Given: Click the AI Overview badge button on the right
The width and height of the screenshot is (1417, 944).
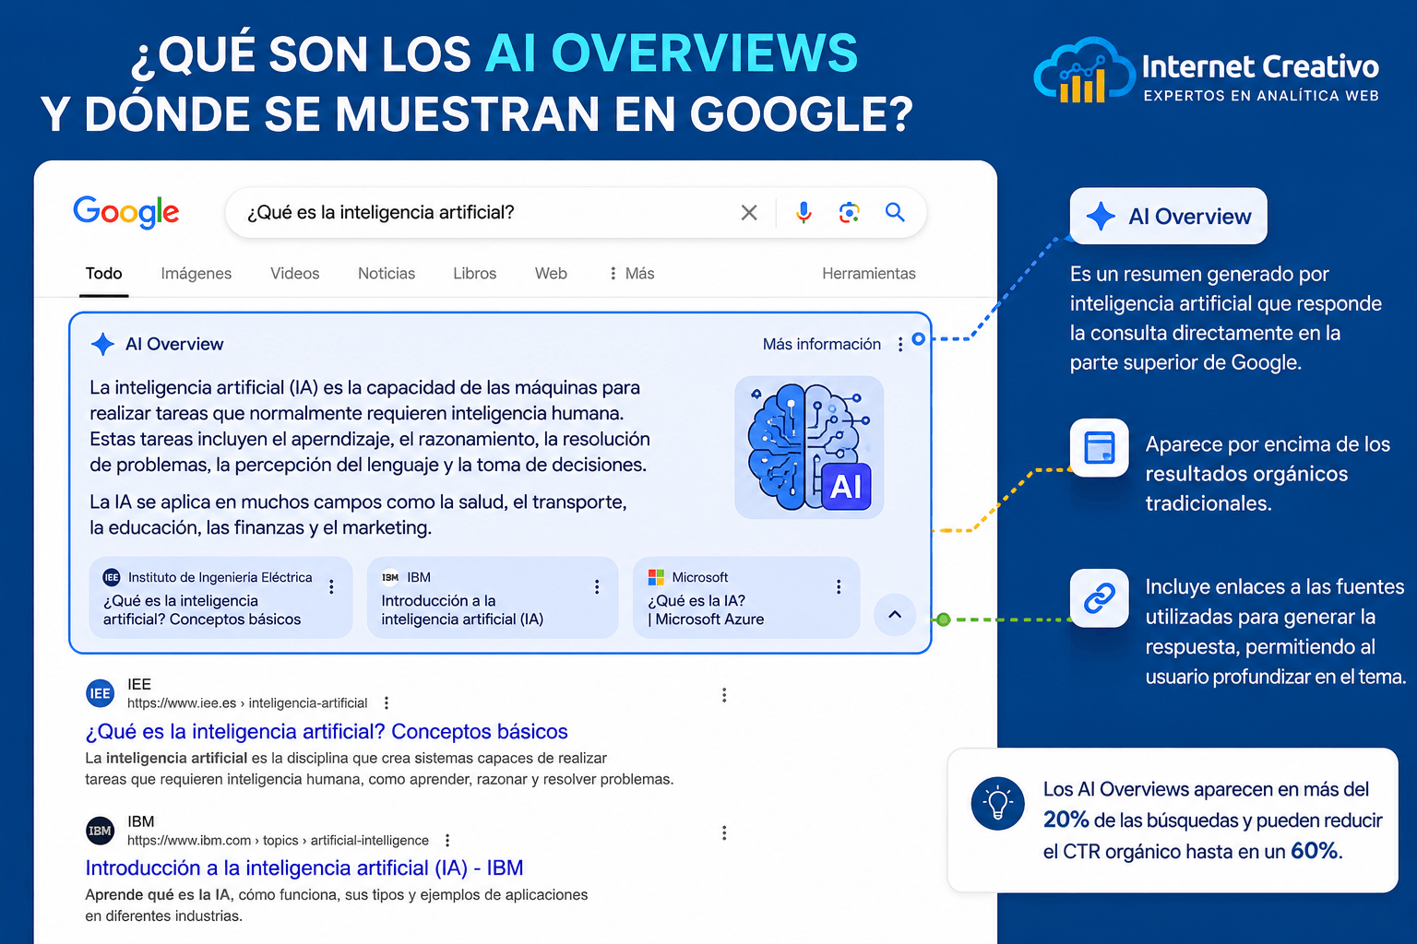Looking at the screenshot, I should 1168,217.
